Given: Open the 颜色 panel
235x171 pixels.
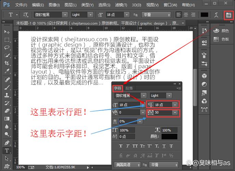Looking at the screenshot, I should [x=221, y=31].
